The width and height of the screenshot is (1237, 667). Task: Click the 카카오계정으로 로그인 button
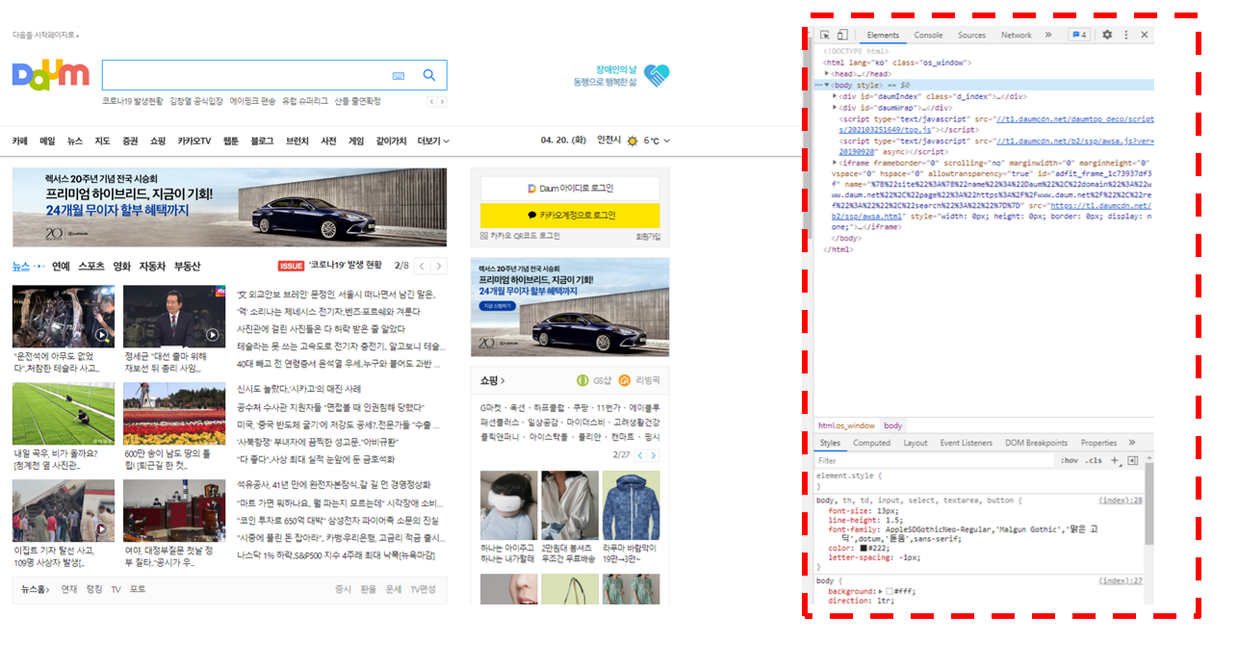570,216
